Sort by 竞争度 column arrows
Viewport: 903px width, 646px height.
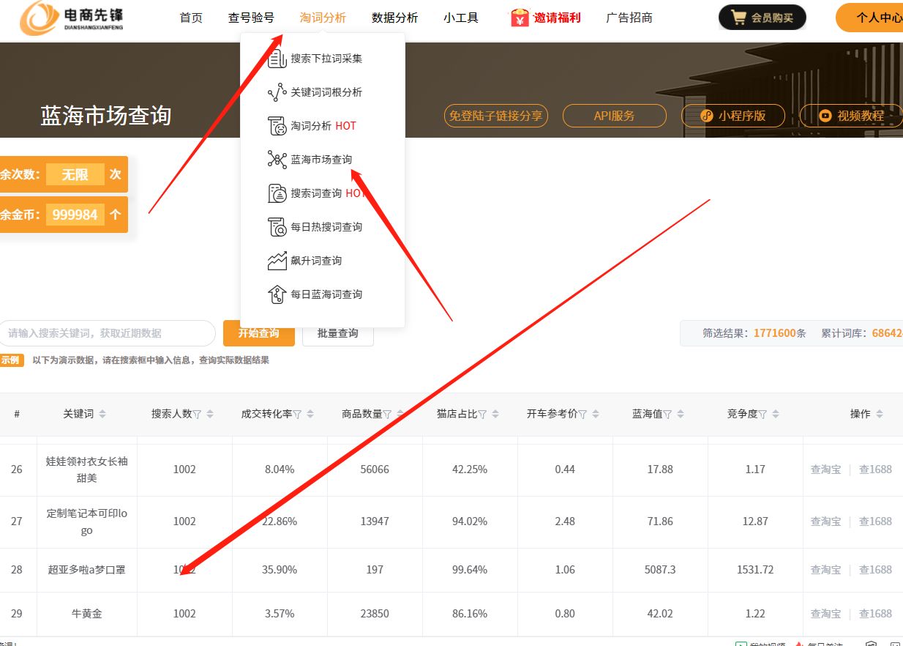[776, 415]
